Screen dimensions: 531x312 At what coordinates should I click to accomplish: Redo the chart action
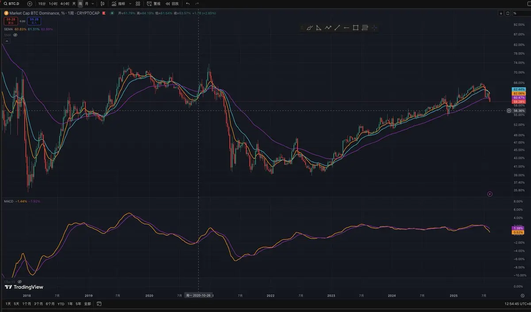pyautogui.click(x=197, y=4)
